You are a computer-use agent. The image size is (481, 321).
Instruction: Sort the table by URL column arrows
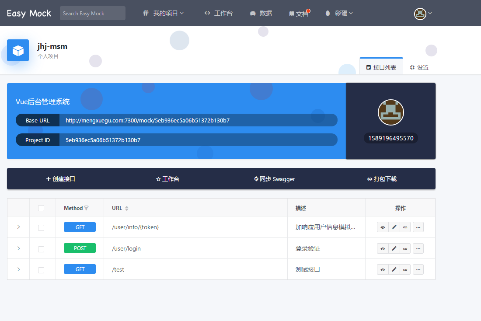coord(127,208)
